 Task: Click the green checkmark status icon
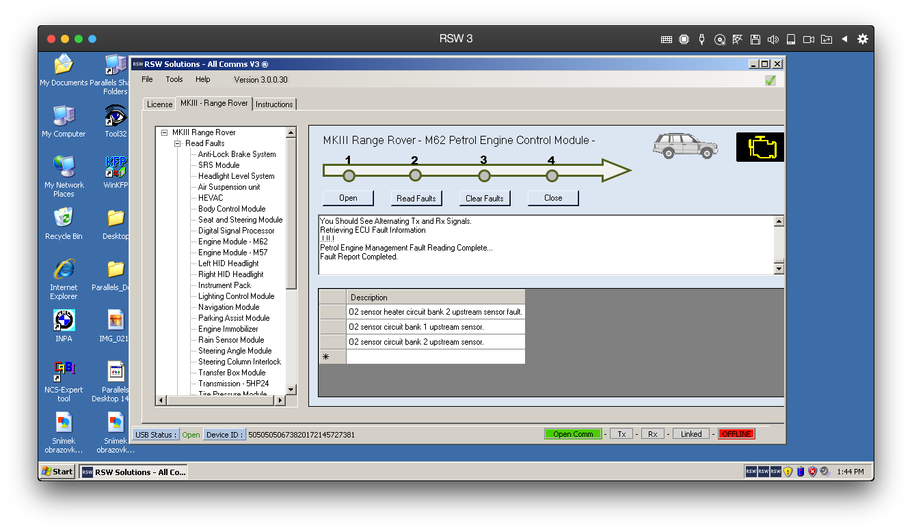coord(770,81)
